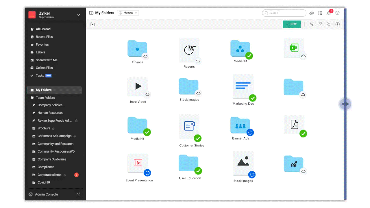Screen dimensions: 370x208
Task: Expand the Zylker account chevron
Action: click(x=78, y=14)
